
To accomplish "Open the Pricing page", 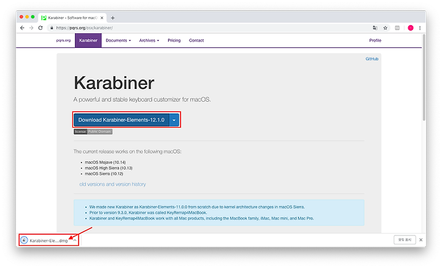I will (x=174, y=40).
